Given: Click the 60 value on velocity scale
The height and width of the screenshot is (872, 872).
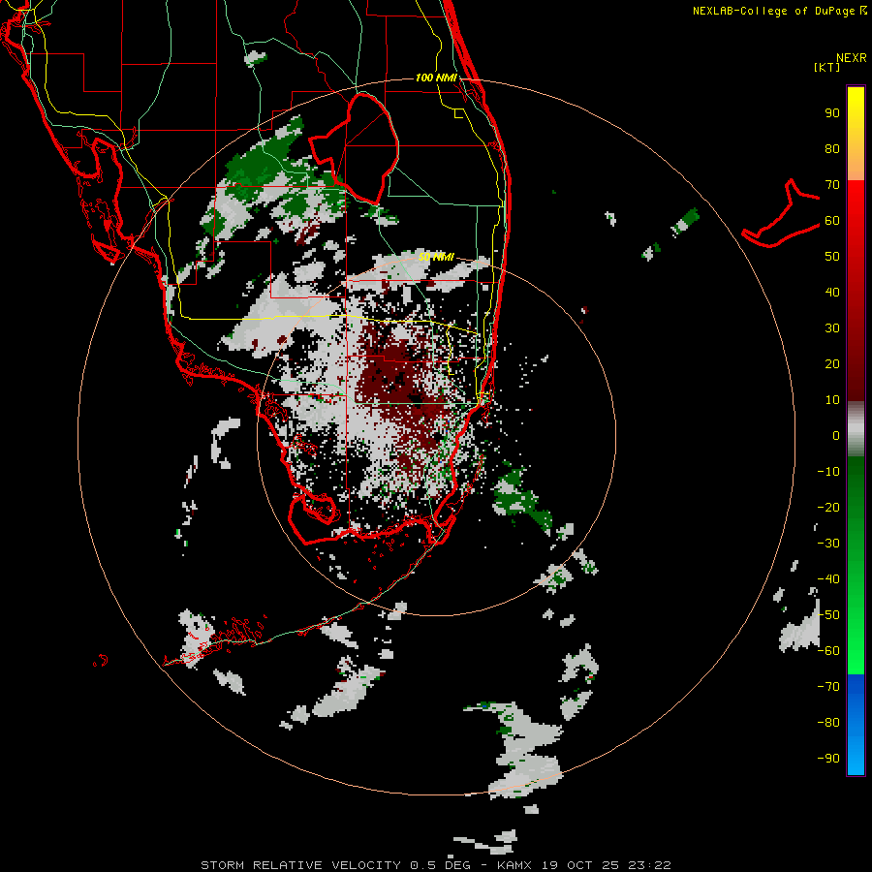Looking at the screenshot, I should click(832, 220).
